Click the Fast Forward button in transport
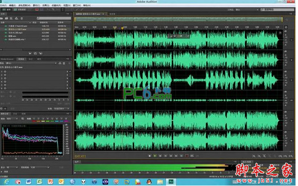Viewport: 298px width, 186px height. click(x=176, y=156)
